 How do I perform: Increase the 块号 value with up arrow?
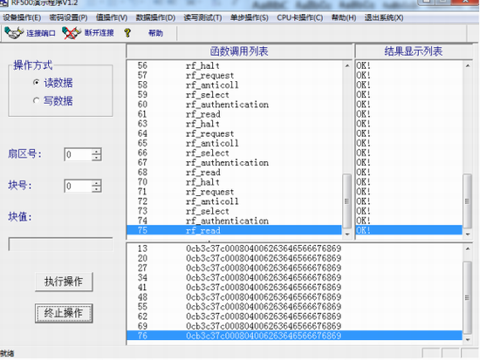click(96, 183)
